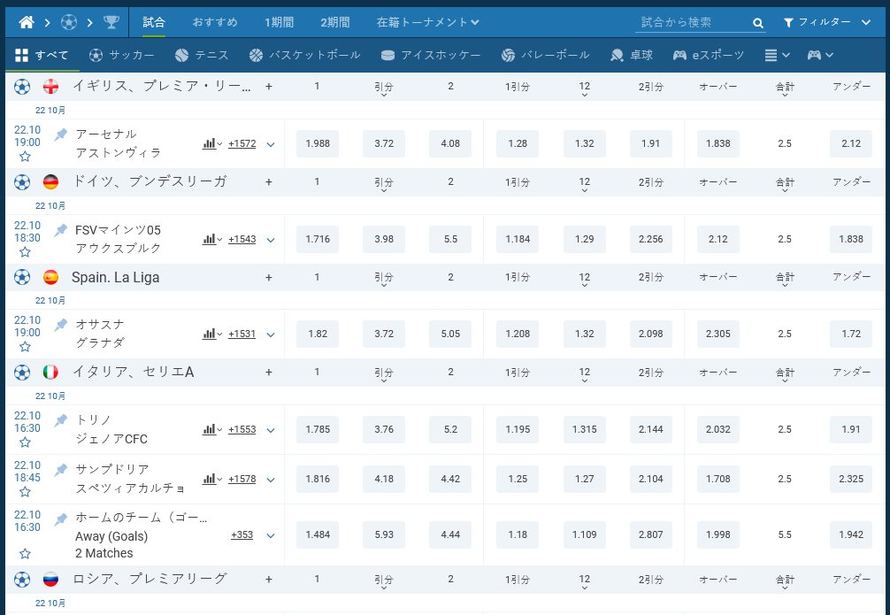Expand the オサスナ match row chevron
This screenshot has height=615, width=890.
coord(271,334)
